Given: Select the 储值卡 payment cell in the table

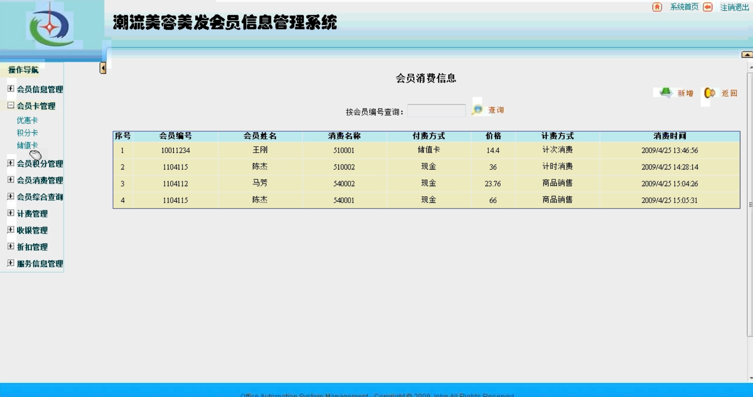Looking at the screenshot, I should pos(429,150).
